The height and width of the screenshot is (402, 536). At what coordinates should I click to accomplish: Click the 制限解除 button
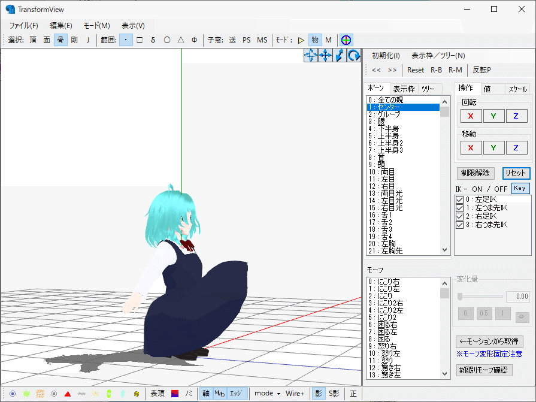pos(475,173)
